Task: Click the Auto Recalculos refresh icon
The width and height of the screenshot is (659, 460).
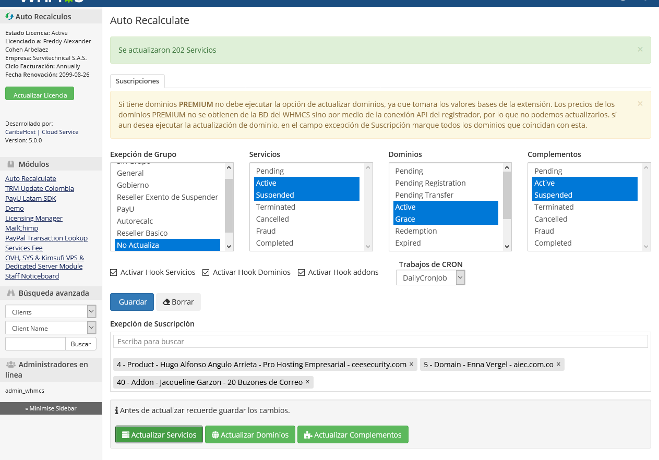Action: [x=9, y=17]
